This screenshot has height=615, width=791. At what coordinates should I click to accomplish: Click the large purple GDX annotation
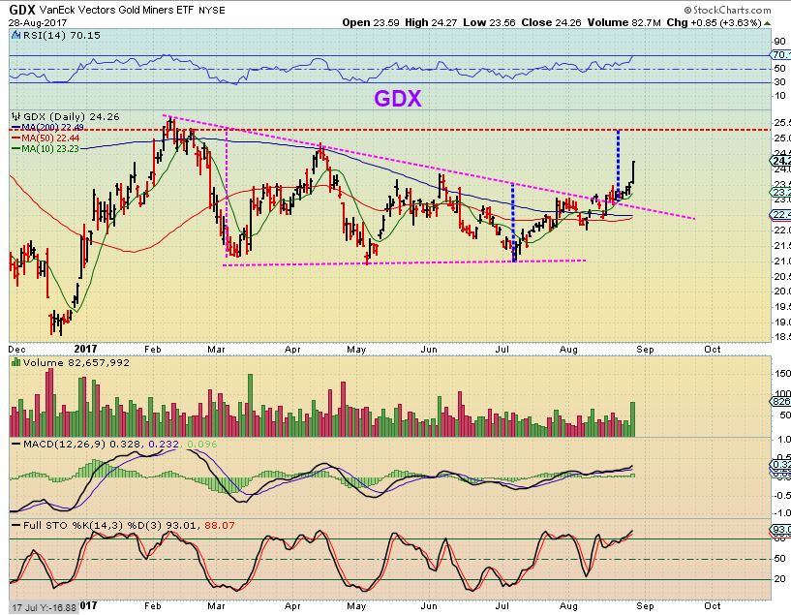click(x=398, y=99)
